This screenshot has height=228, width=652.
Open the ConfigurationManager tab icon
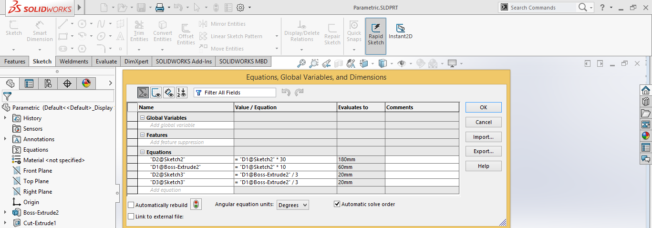pos(48,83)
